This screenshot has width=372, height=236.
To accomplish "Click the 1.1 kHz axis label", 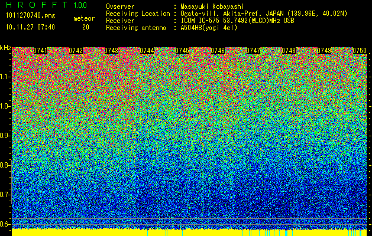I will pyautogui.click(x=5, y=77).
